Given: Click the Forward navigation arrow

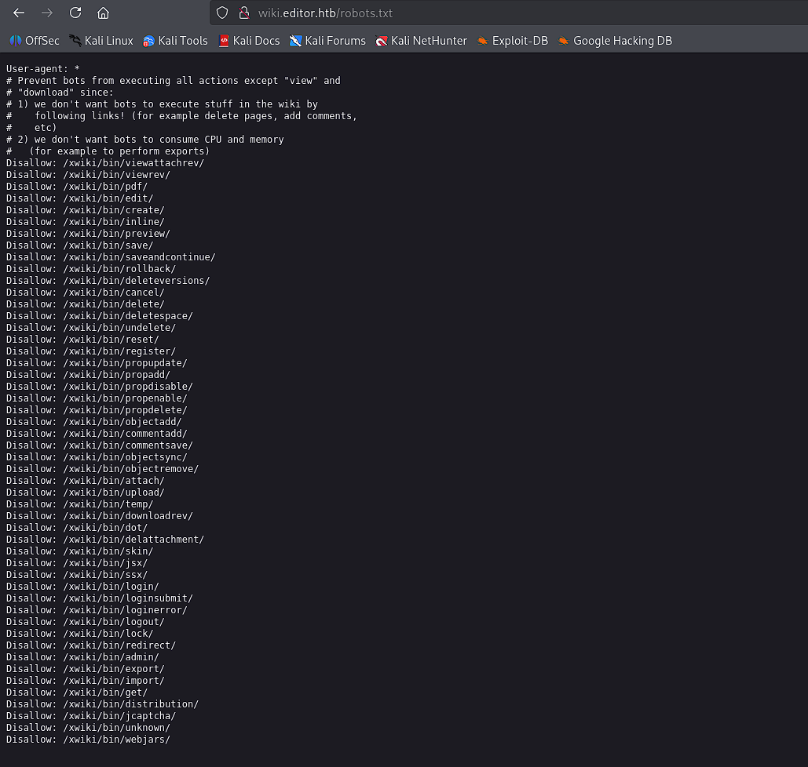Looking at the screenshot, I should (47, 13).
